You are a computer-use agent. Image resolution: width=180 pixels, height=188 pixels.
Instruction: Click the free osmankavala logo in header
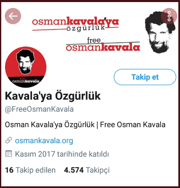click(103, 44)
